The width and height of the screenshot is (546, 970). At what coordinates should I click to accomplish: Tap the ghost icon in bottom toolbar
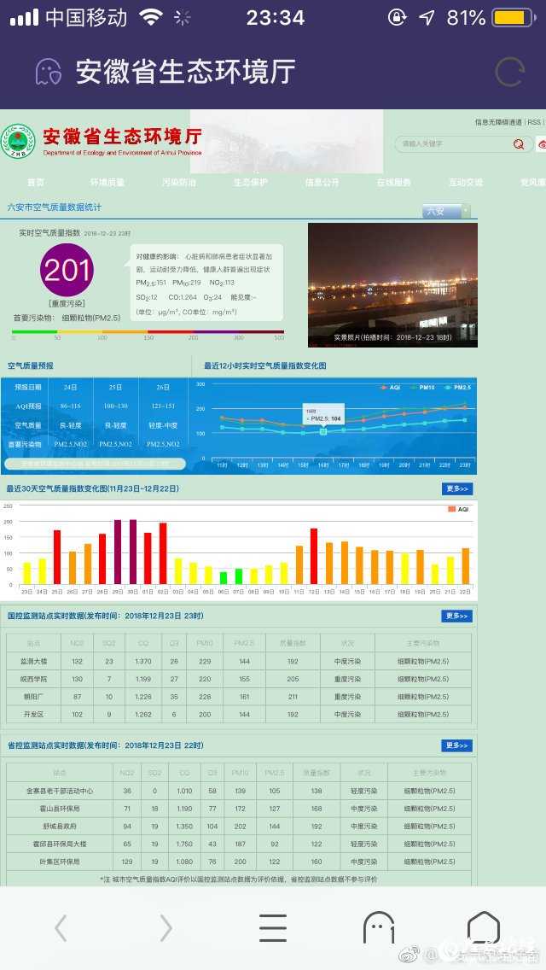coord(379,927)
